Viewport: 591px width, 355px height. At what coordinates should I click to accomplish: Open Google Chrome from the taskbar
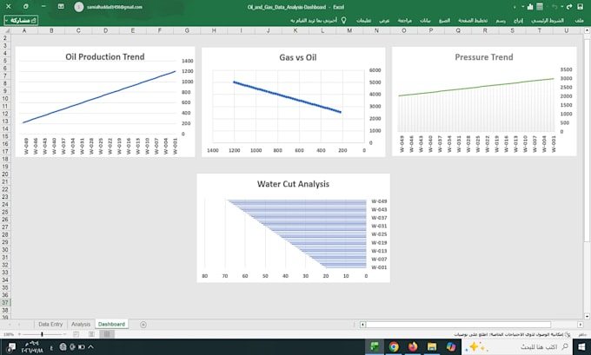(394, 346)
